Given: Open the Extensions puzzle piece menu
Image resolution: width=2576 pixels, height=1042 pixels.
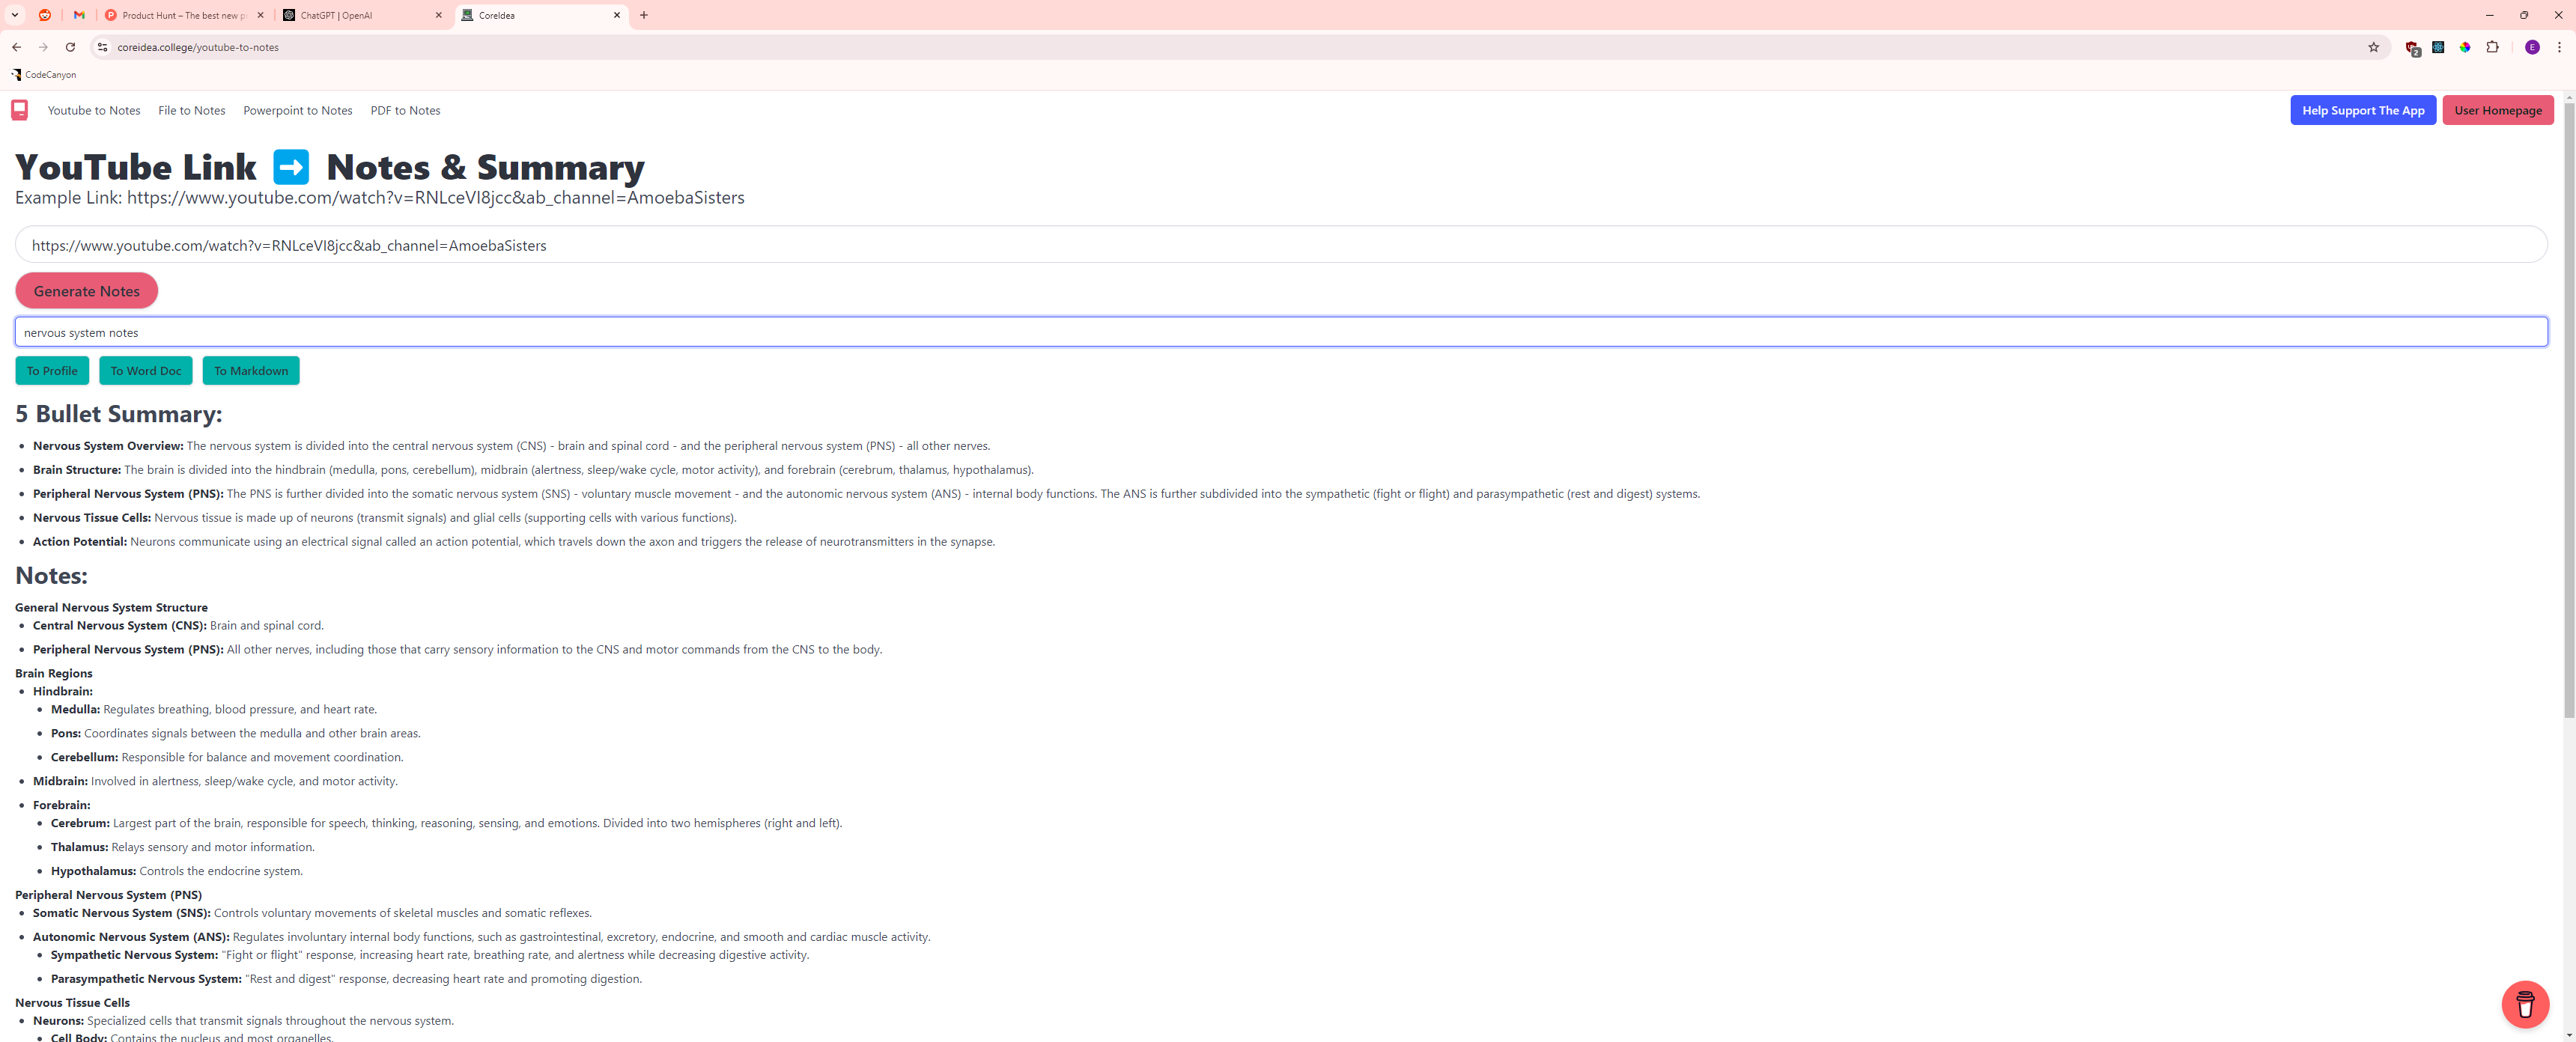Looking at the screenshot, I should pyautogui.click(x=2492, y=47).
